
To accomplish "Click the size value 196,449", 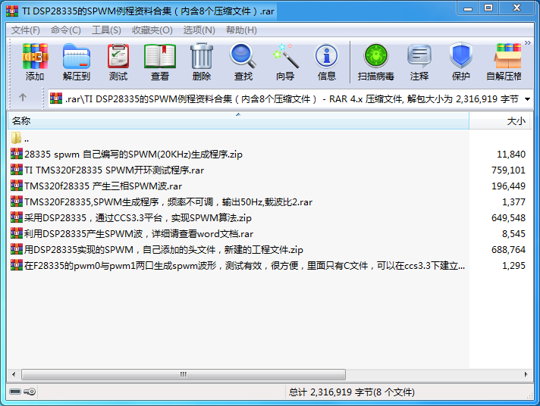I will (x=508, y=186).
